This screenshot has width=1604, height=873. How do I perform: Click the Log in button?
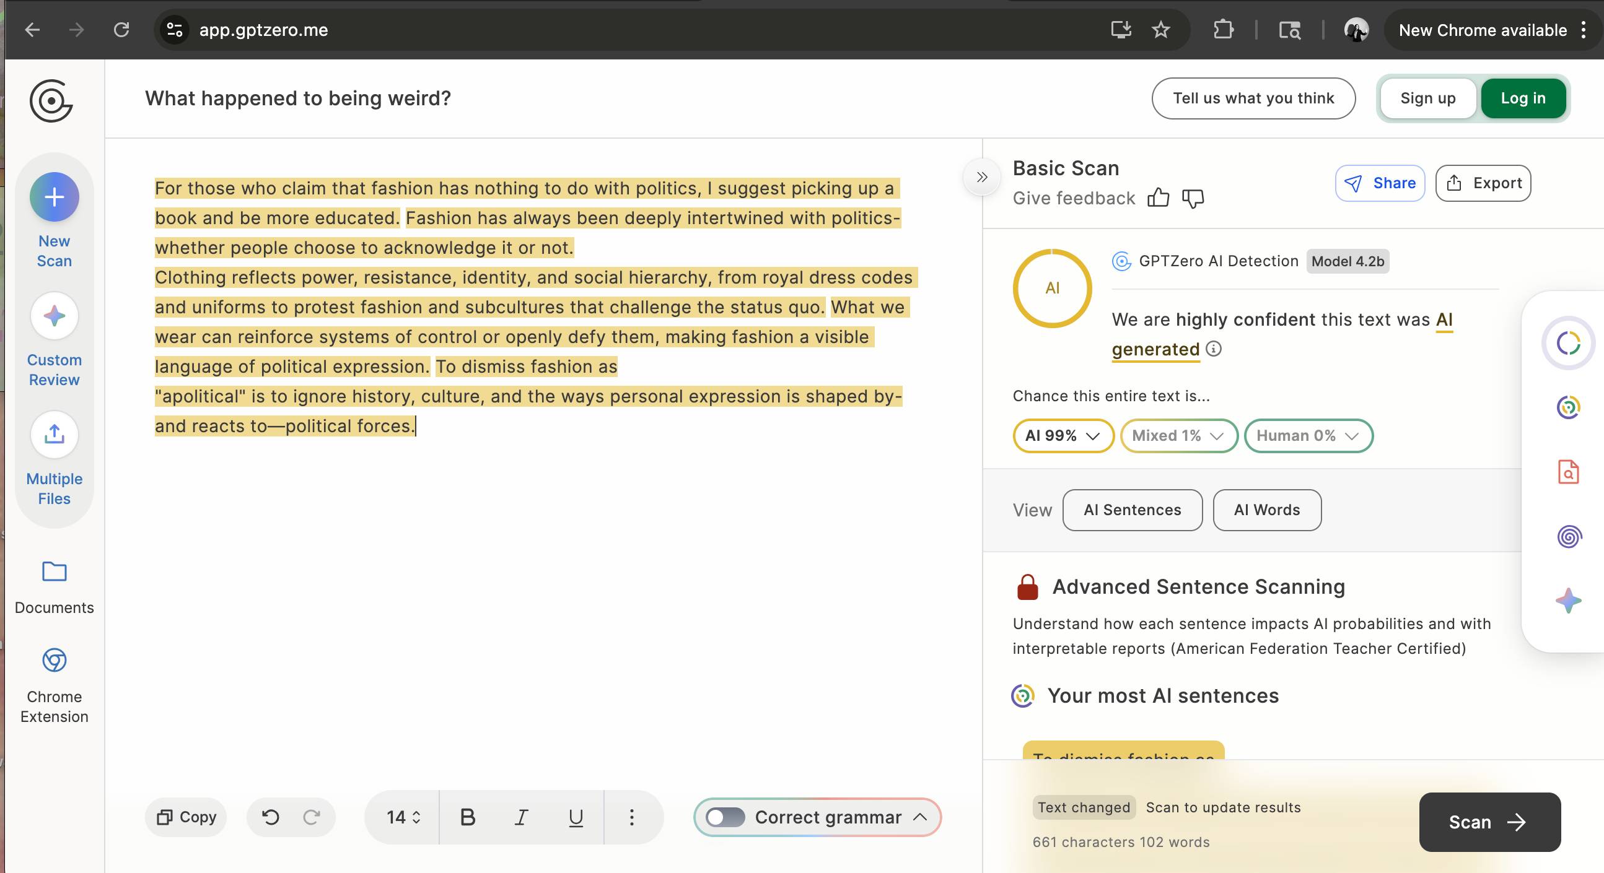[1523, 98]
